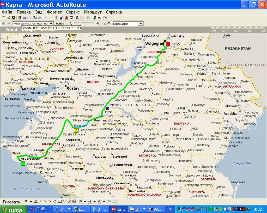Screen dimensions: 267x213
Task: Undo the last action
Action: [46, 18]
